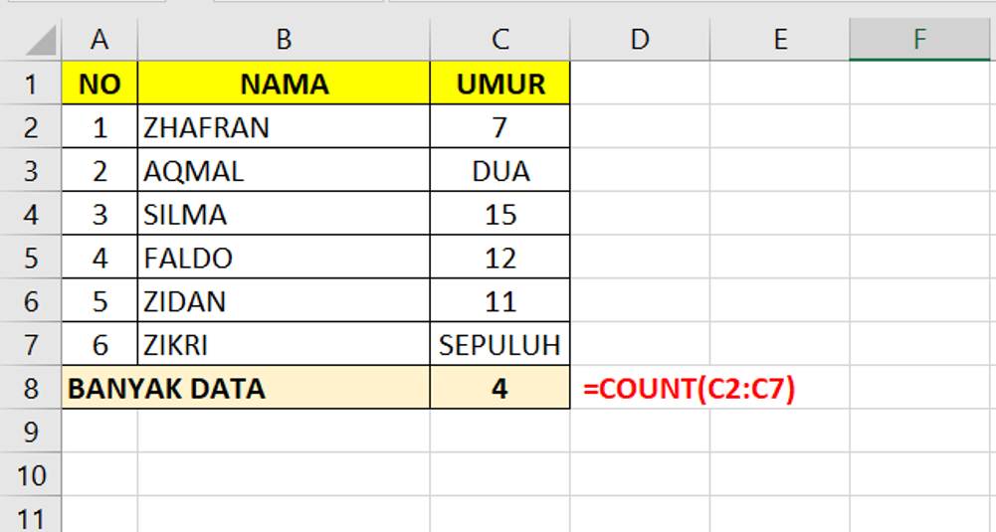Click the red =COUNT(C2:C7) formula text
Image resolution: width=996 pixels, height=532 pixels.
click(690, 388)
